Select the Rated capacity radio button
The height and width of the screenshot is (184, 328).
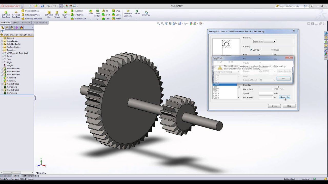272,50
